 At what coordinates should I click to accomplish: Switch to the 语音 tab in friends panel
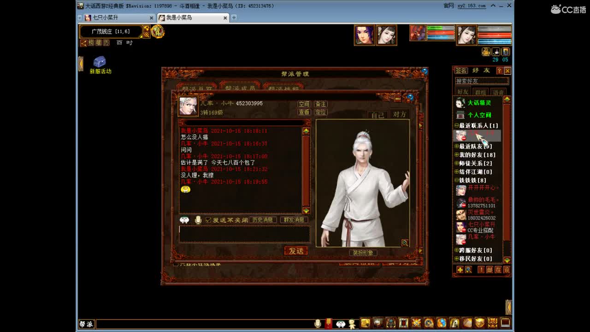(x=498, y=92)
